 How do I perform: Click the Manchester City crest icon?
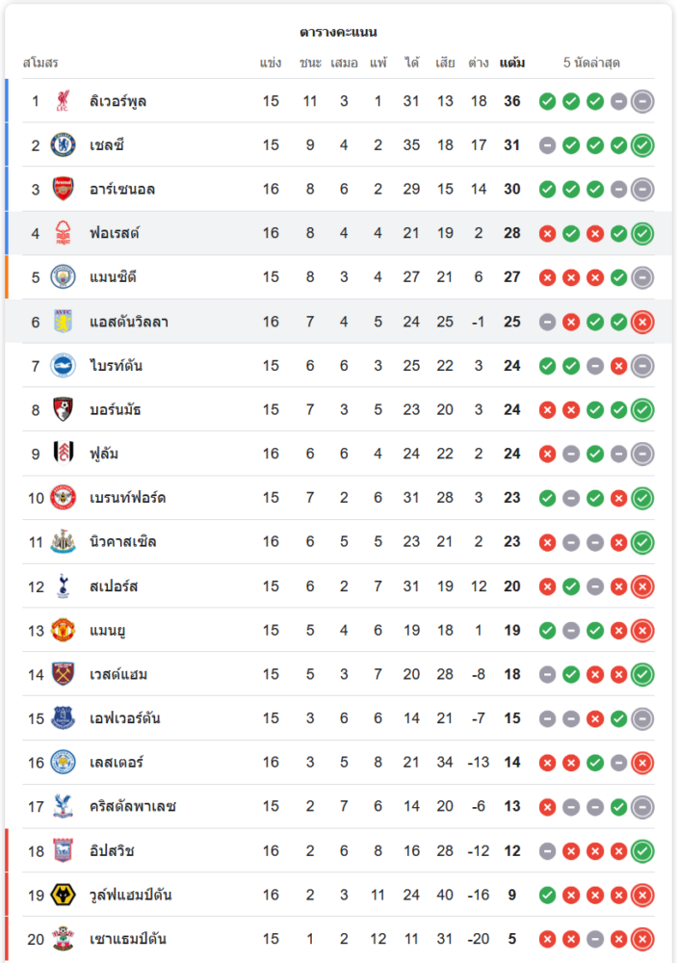pos(63,277)
